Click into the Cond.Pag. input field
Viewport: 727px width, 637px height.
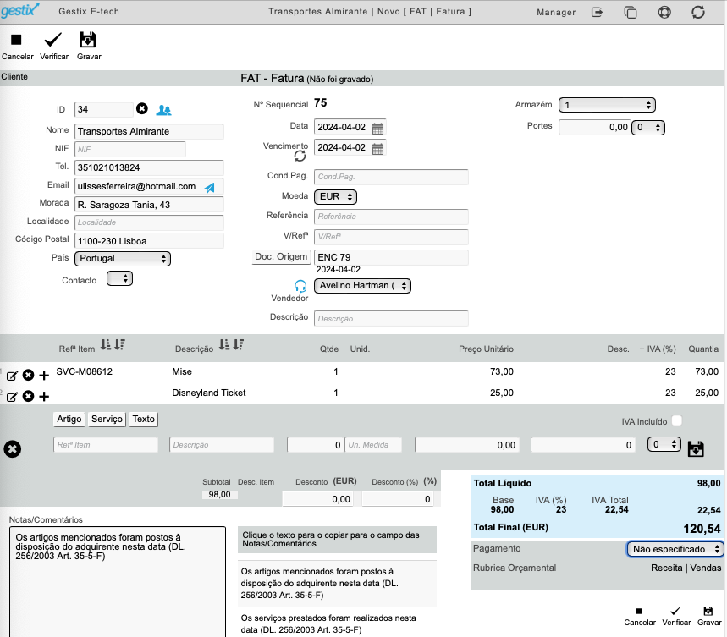click(x=391, y=177)
